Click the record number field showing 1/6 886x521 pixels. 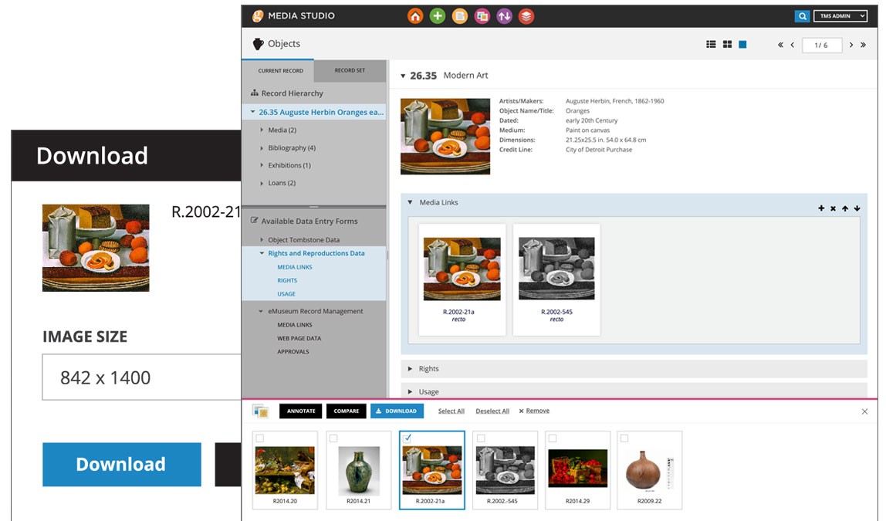coord(822,46)
